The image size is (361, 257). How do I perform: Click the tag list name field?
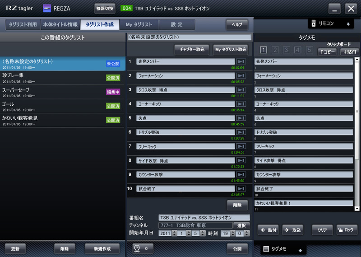190,37
